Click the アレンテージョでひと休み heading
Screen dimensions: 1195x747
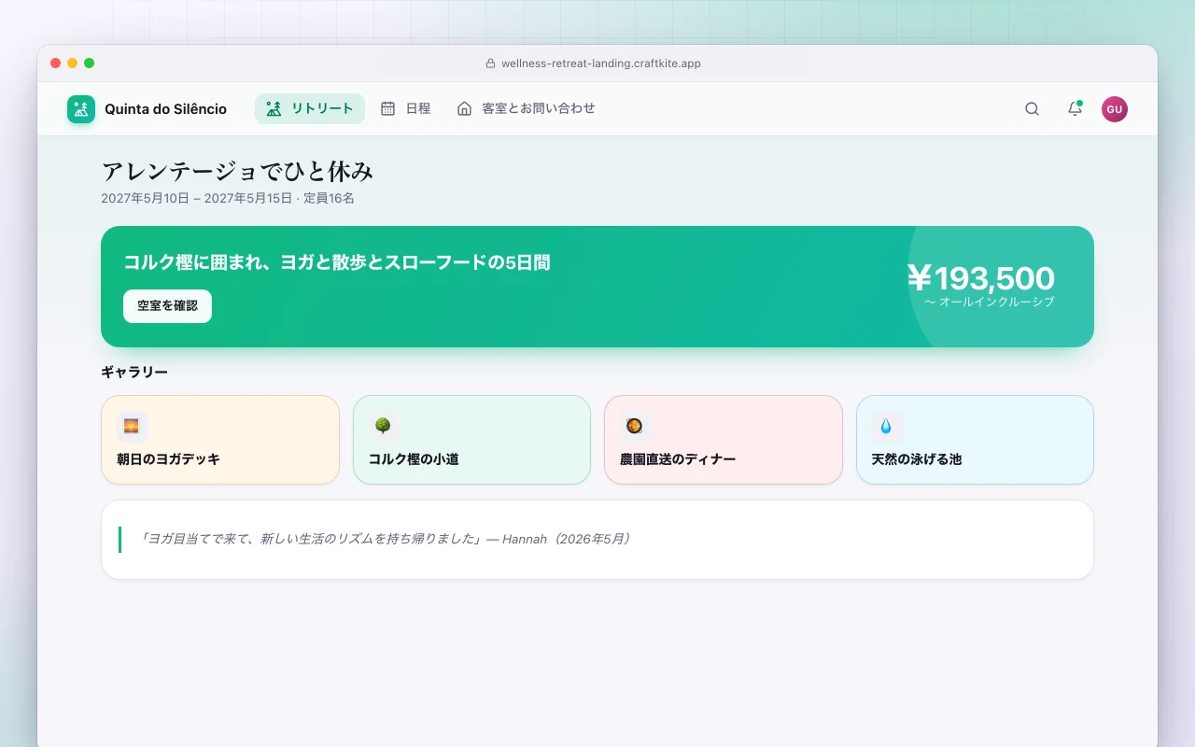click(x=237, y=172)
